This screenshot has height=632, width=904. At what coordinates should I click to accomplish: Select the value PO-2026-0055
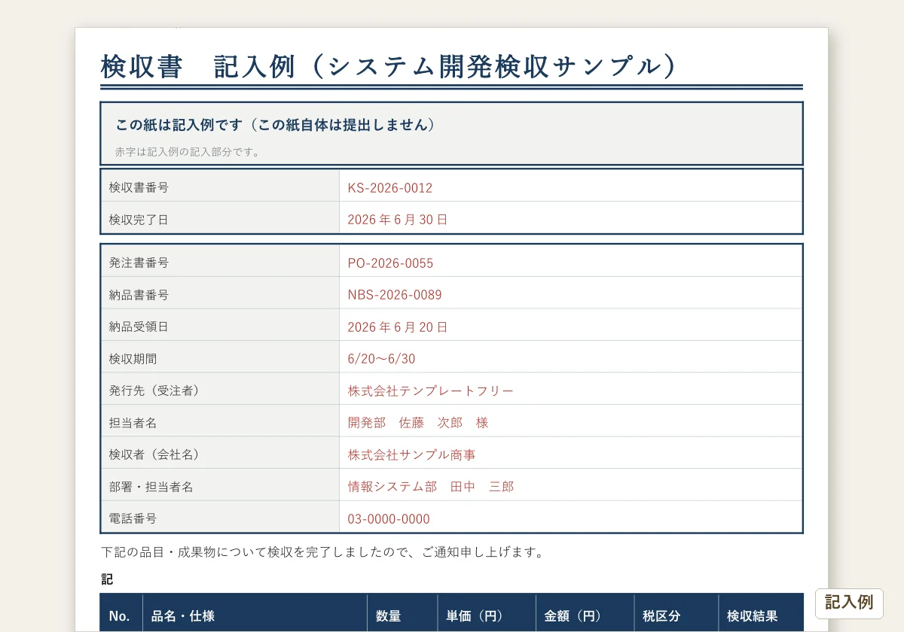(x=390, y=263)
